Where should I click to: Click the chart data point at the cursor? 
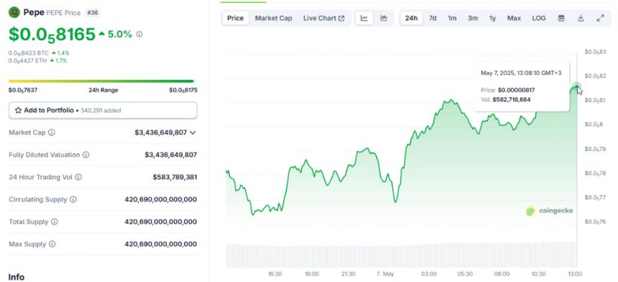click(576, 86)
